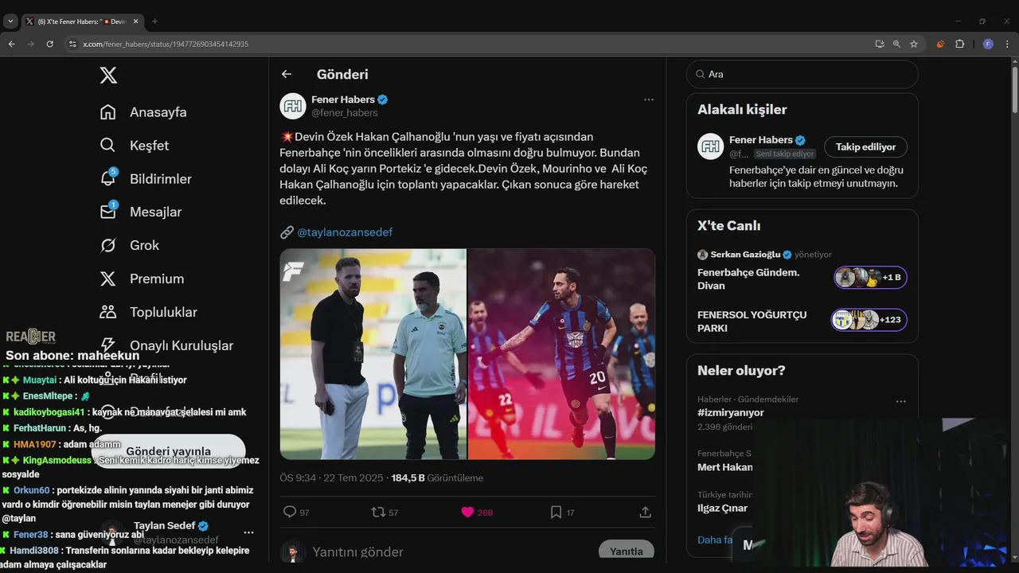Viewport: 1019px width, 573px height.
Task: Open the Keşfet explore page
Action: click(135, 146)
